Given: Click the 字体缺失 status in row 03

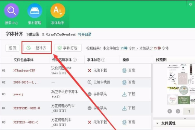Looking at the screenshot, I should click(97, 94).
